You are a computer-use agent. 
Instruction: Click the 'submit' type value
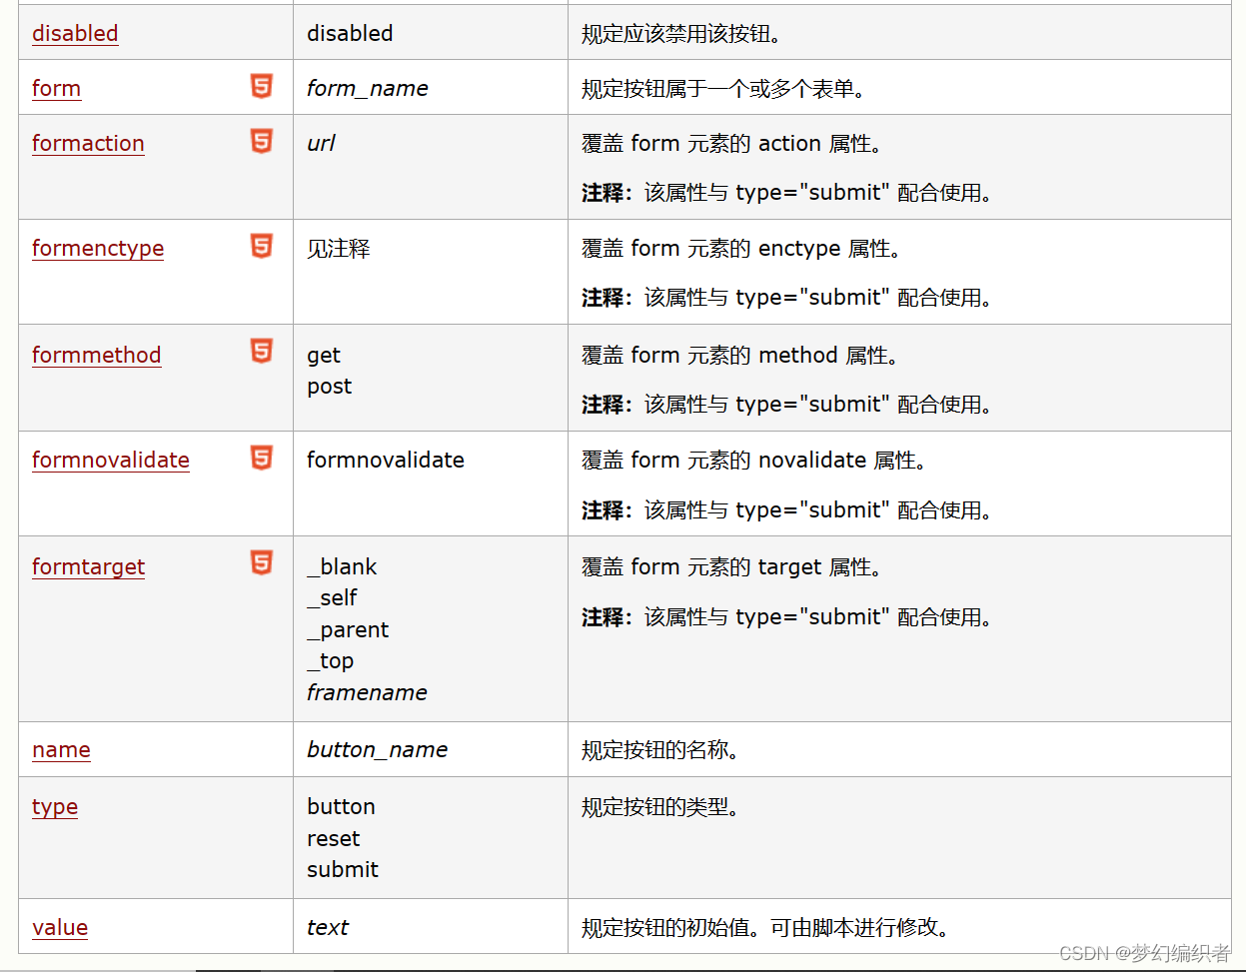point(343,869)
